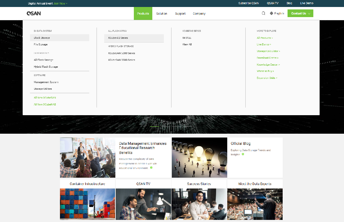Click Subscribe QSAN in top bar

coord(249,3)
